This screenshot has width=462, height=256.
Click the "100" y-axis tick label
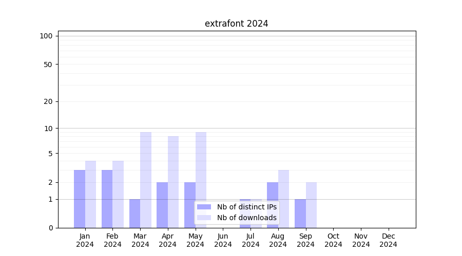[46, 36]
